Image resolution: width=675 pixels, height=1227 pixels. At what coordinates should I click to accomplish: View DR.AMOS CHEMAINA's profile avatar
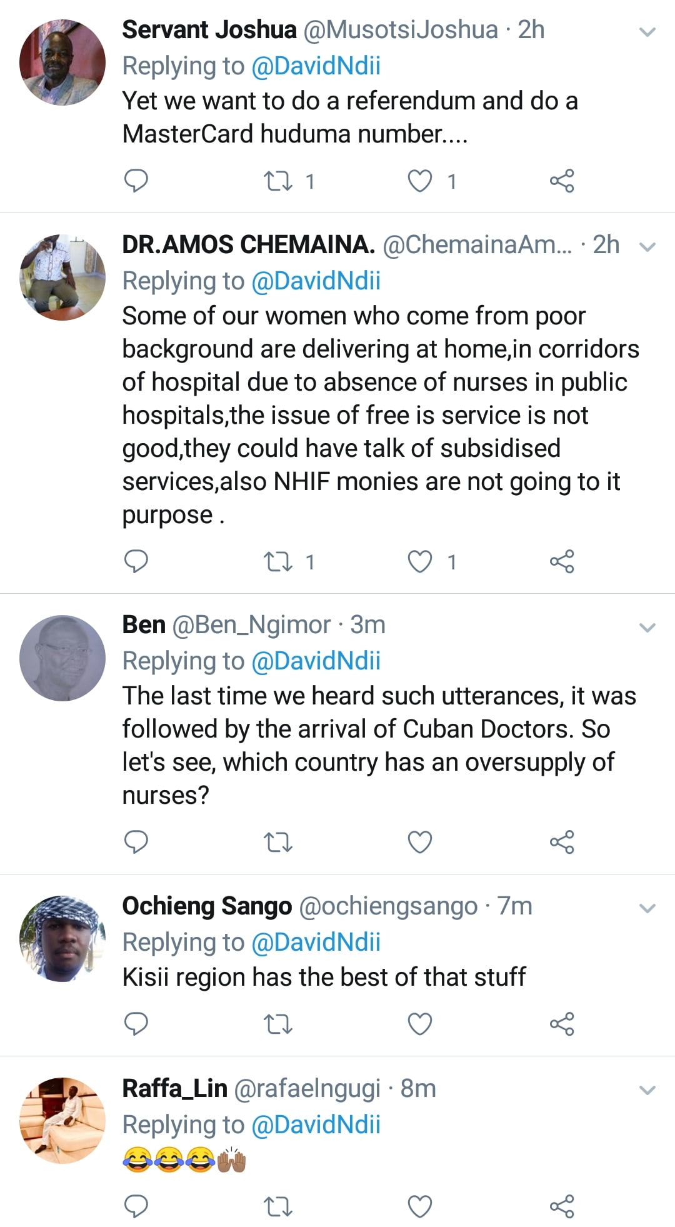click(62, 278)
